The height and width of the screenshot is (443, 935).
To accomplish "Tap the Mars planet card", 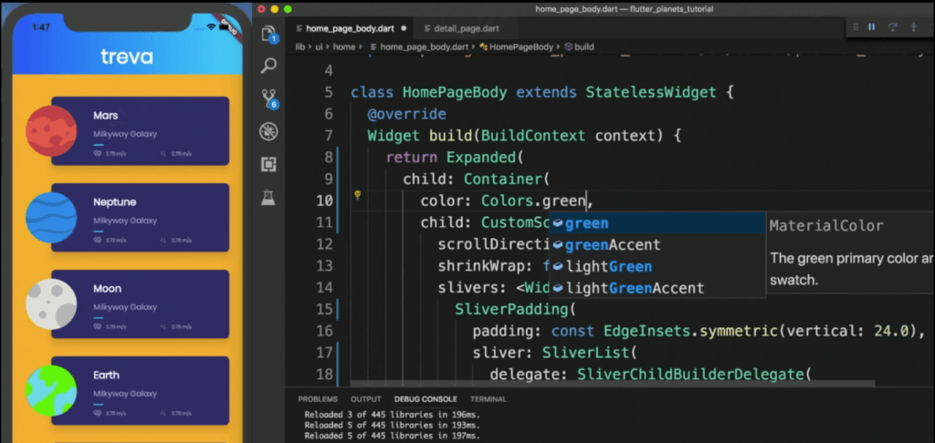I will [139, 131].
